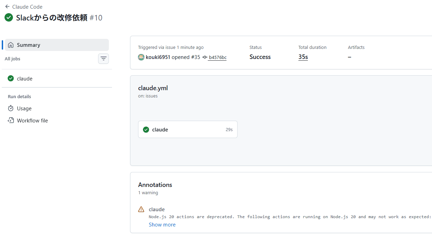Open issue #35 link
This screenshot has width=432, height=240.
click(x=195, y=57)
